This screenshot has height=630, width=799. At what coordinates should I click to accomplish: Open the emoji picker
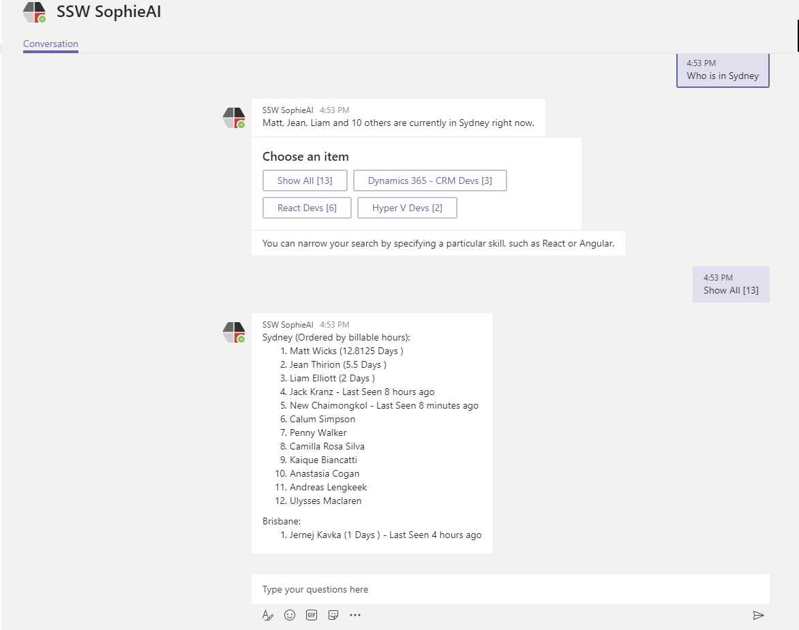[x=290, y=615]
